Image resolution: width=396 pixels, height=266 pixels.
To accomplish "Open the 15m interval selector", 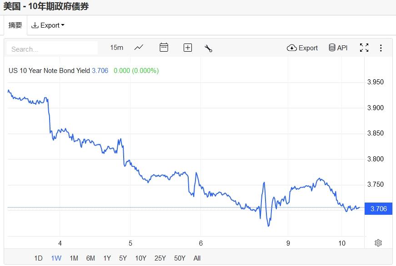I will click(116, 48).
